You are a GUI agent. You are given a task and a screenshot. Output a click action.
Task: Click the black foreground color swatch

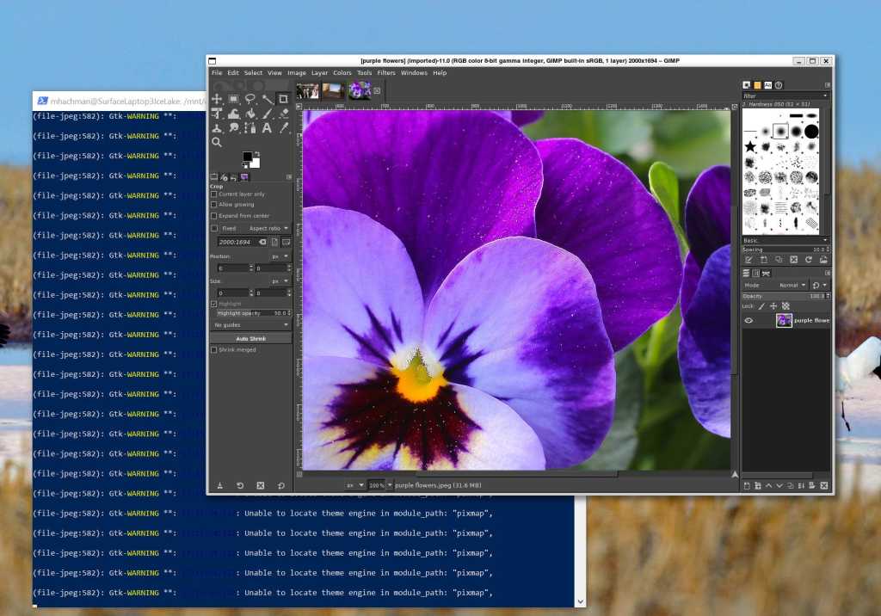[247, 157]
